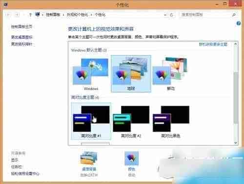Apply the 高对比度 #1 theme
Screen dimensions: 244x184
pyautogui.click(x=91, y=121)
